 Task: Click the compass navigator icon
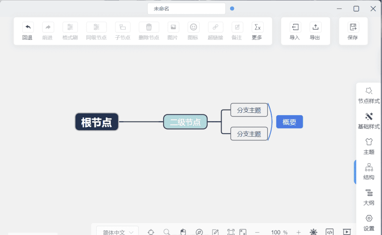coord(199,232)
